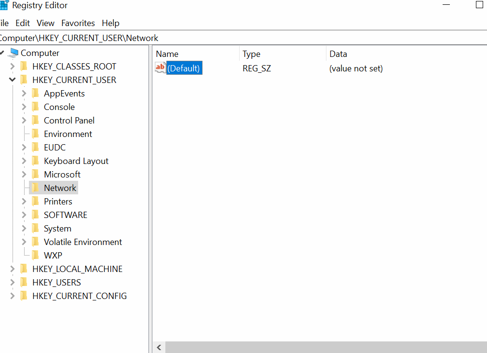Select the Volatile Environment key label

click(83, 242)
